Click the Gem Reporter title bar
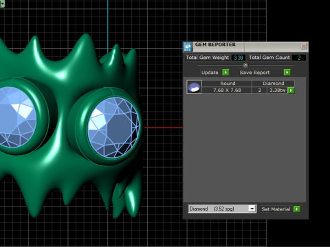The height and width of the screenshot is (247, 330). pos(246,47)
